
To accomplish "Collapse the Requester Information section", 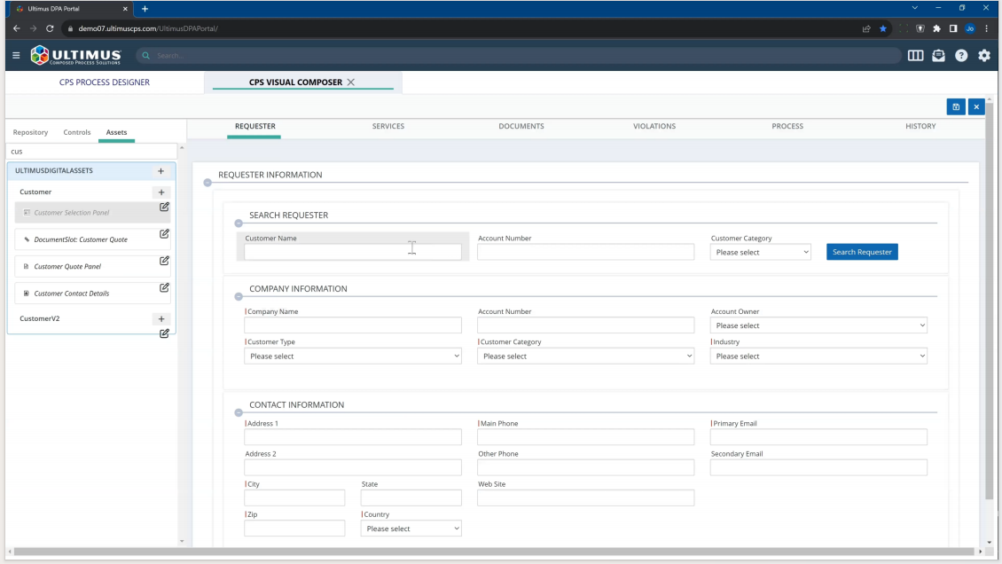I will click(207, 183).
